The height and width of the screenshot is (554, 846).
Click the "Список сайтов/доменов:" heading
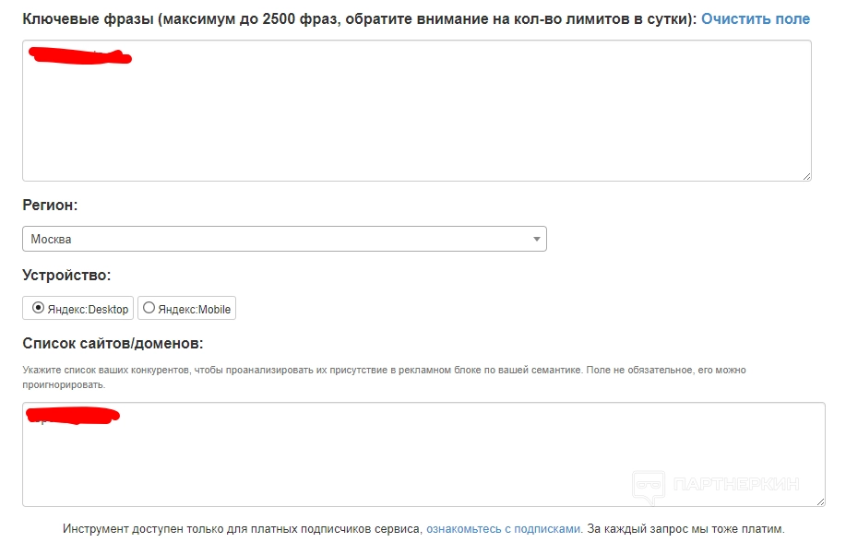113,344
